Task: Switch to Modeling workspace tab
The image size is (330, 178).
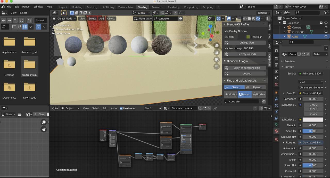Action: click(77, 7)
